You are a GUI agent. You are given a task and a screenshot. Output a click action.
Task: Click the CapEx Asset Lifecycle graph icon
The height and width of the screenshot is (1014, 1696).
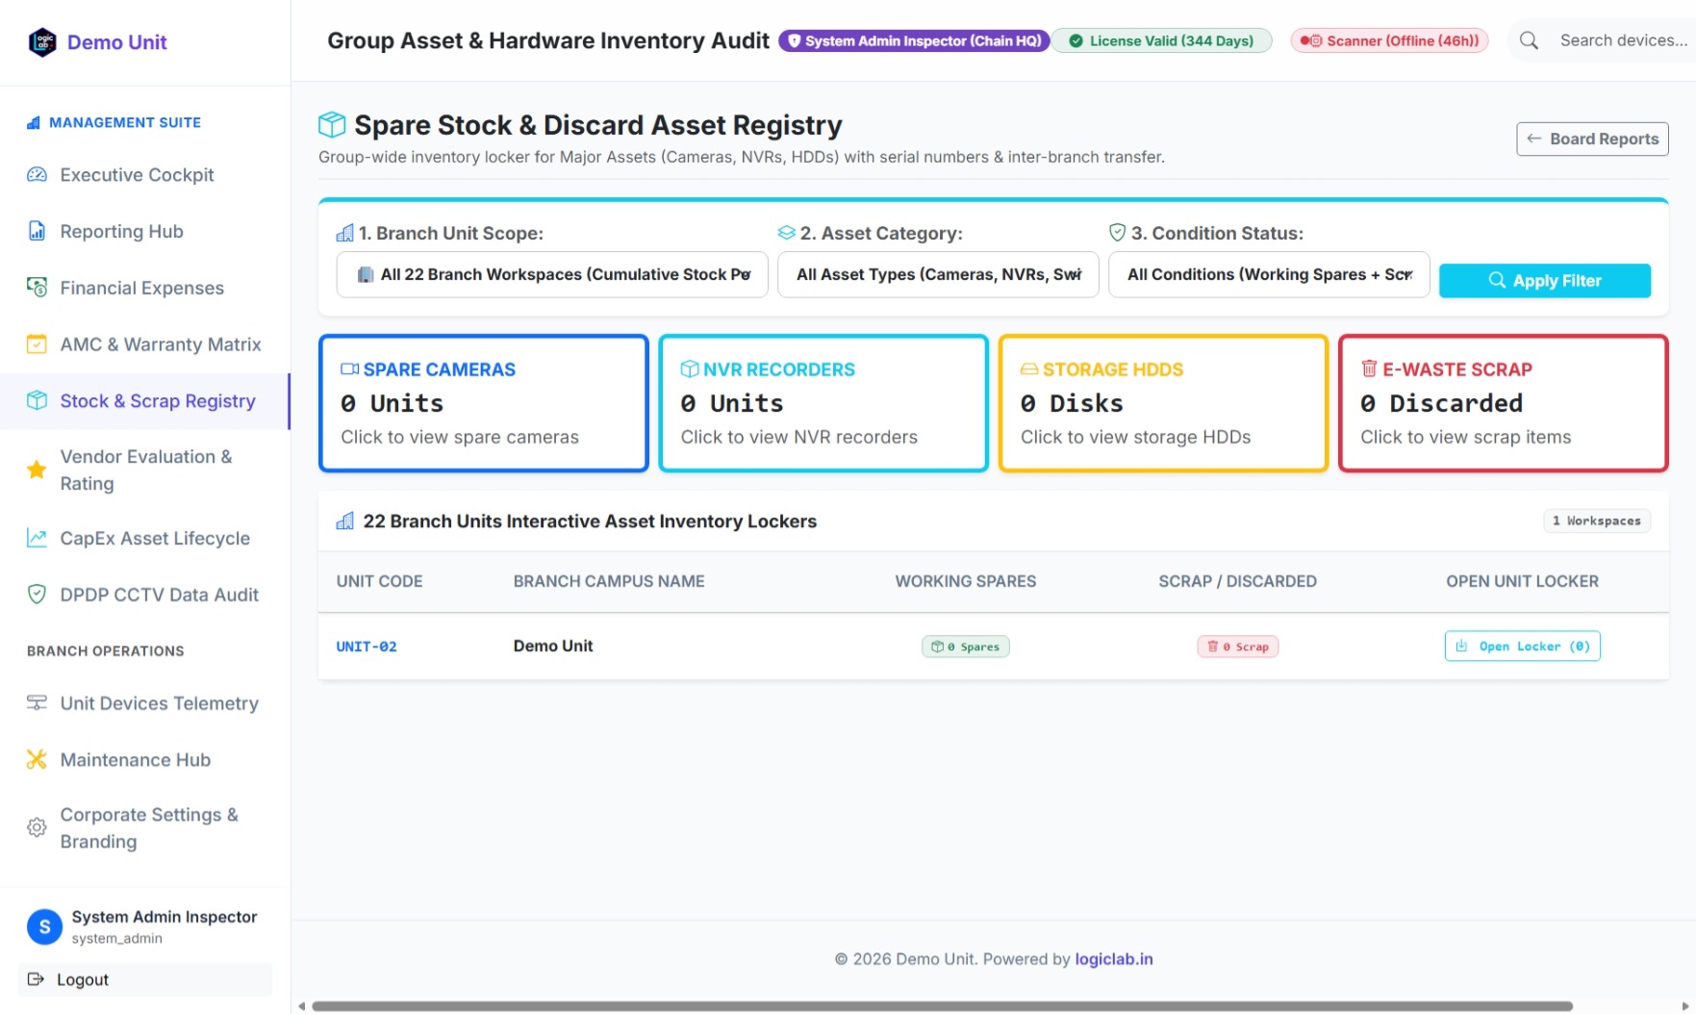click(x=37, y=538)
